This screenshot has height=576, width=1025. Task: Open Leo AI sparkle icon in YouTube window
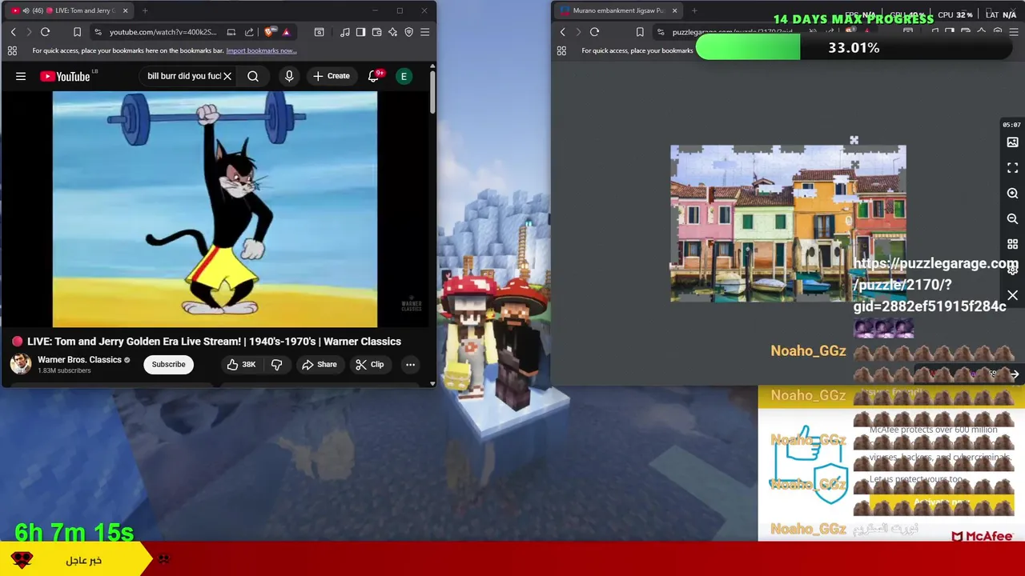[x=392, y=32]
